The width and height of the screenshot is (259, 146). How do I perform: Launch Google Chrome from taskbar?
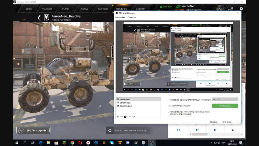click(72, 143)
